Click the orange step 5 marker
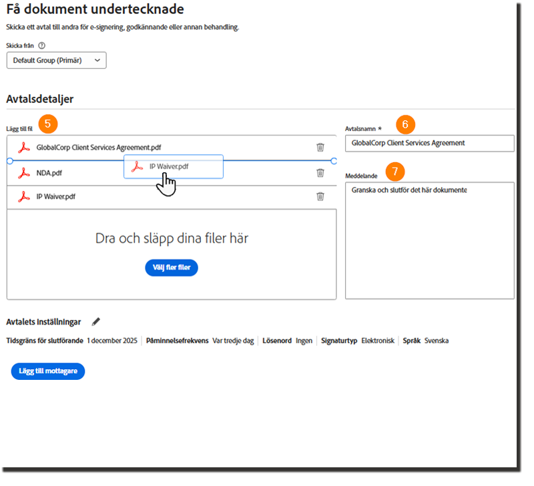This screenshot has width=534, height=486. pos(47,124)
